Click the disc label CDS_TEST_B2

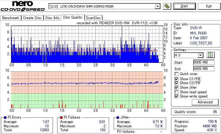pos(201,43)
